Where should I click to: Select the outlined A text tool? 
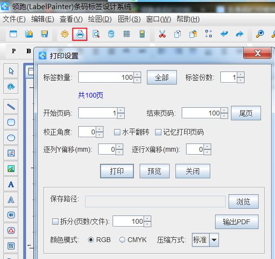click(x=11, y=200)
